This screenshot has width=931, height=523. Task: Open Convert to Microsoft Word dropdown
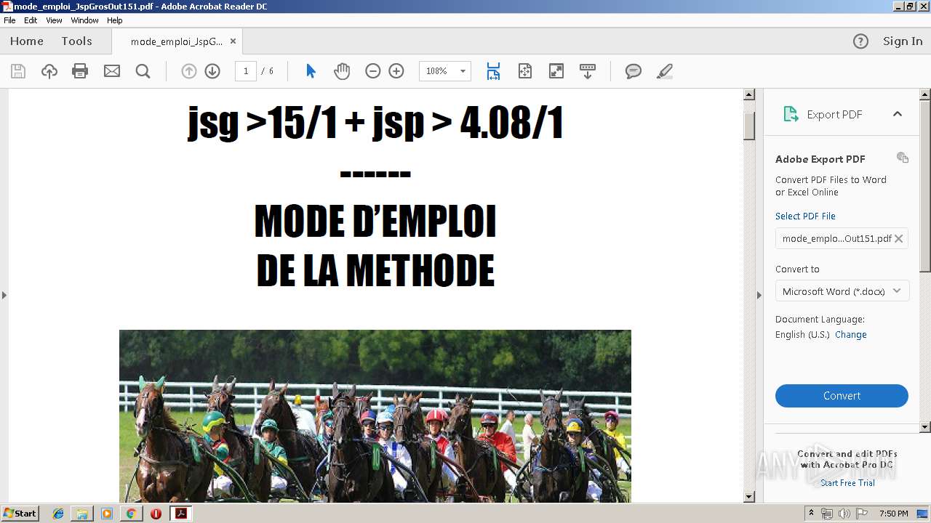pos(842,291)
